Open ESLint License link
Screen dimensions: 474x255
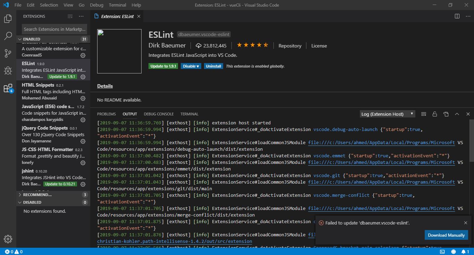319,46
